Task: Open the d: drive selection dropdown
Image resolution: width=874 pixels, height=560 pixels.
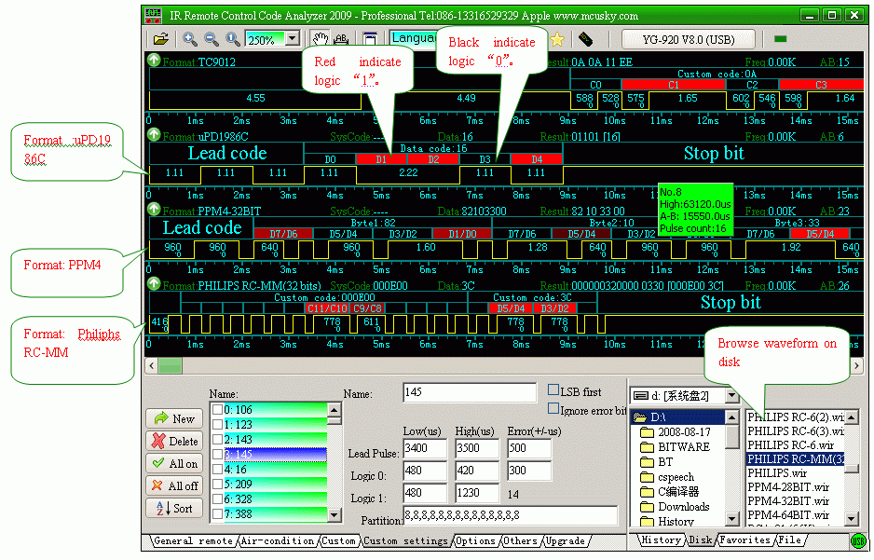Action: pos(731,396)
